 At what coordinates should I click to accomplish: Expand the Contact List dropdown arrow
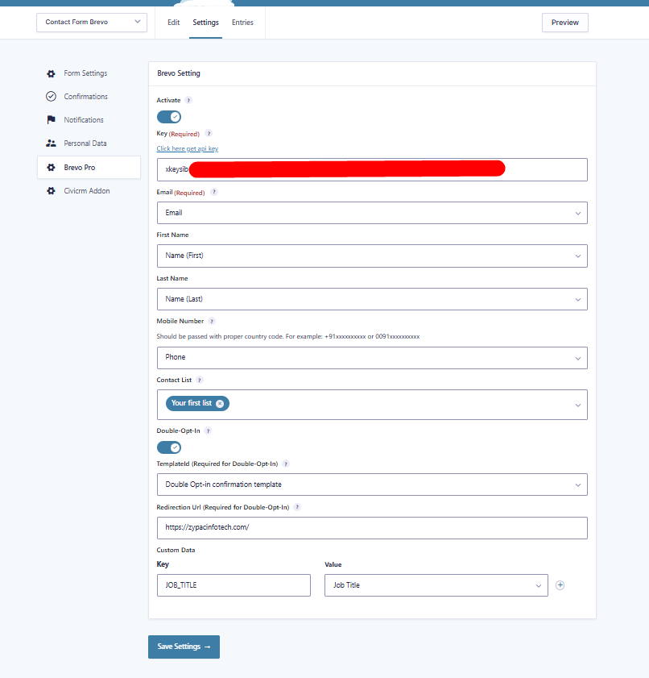point(578,406)
